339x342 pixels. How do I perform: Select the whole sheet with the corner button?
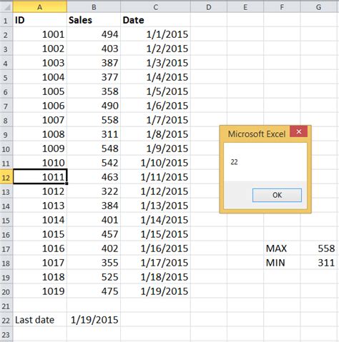click(x=6, y=7)
